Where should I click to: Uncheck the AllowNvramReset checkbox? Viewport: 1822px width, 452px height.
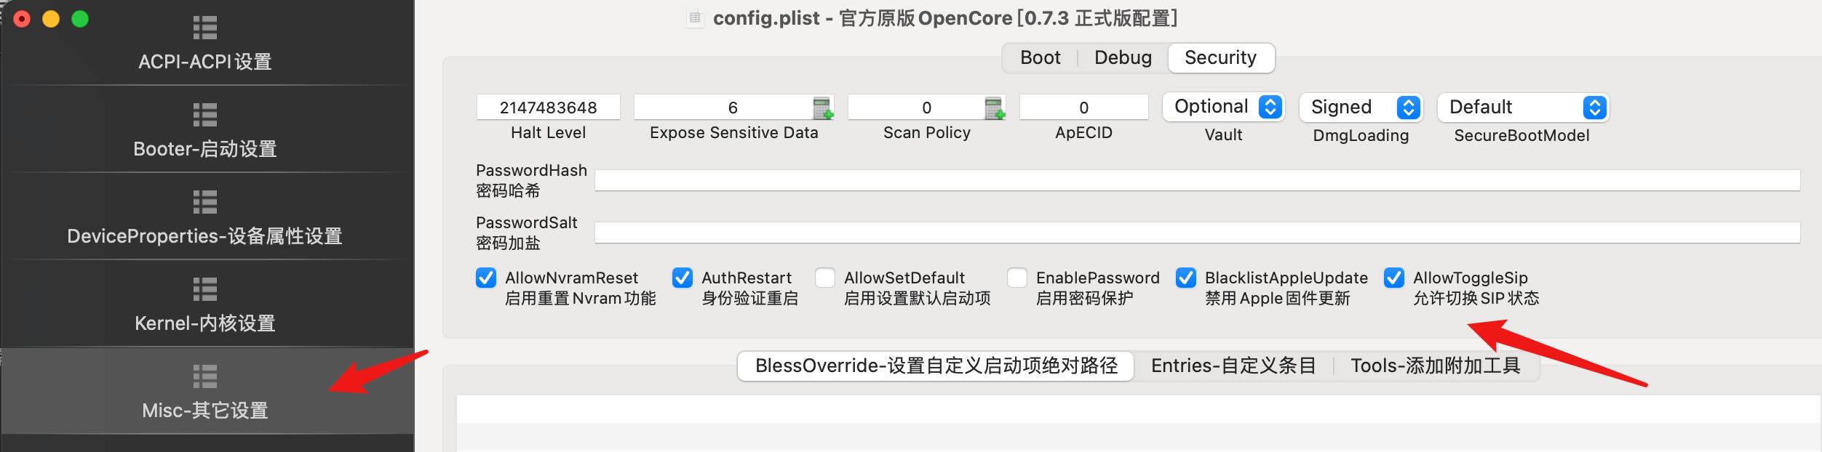(486, 278)
